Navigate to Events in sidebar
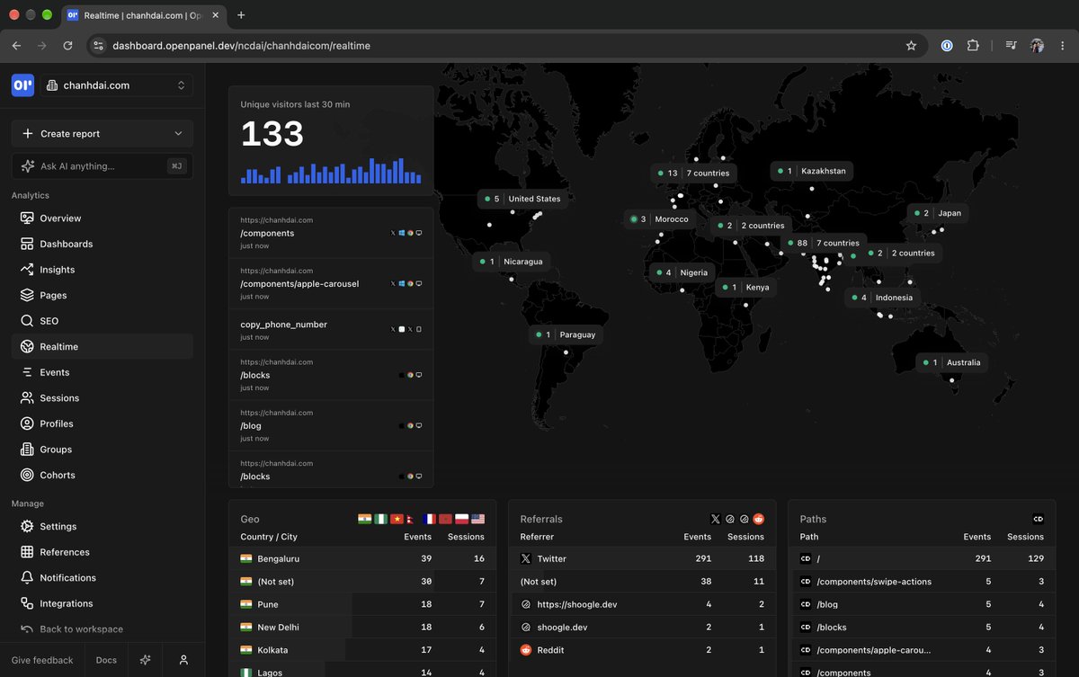 tap(103, 372)
